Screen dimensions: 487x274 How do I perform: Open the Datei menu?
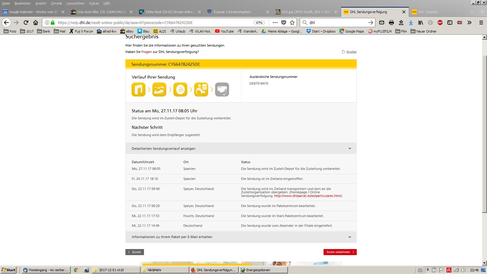click(x=6, y=3)
